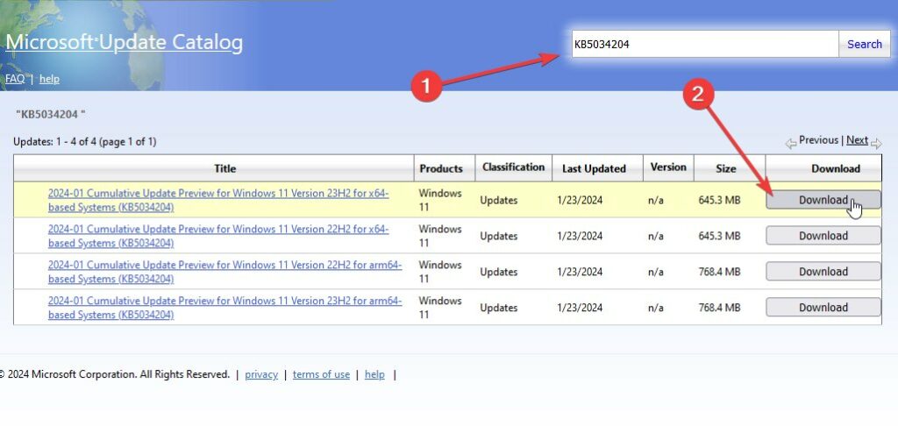
Task: Open the footer help link
Action: (x=374, y=374)
